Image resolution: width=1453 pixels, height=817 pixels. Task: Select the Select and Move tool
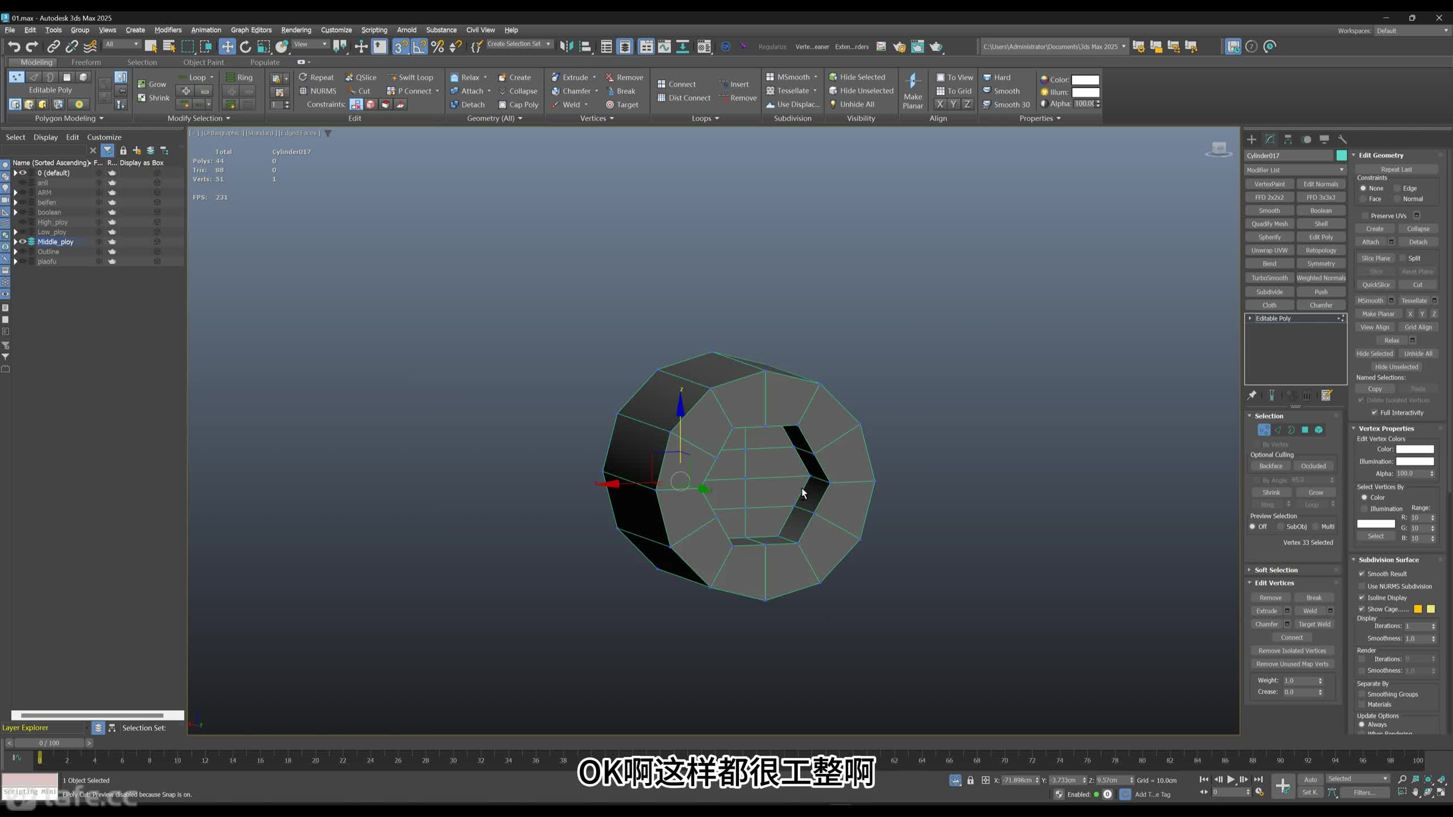(227, 47)
